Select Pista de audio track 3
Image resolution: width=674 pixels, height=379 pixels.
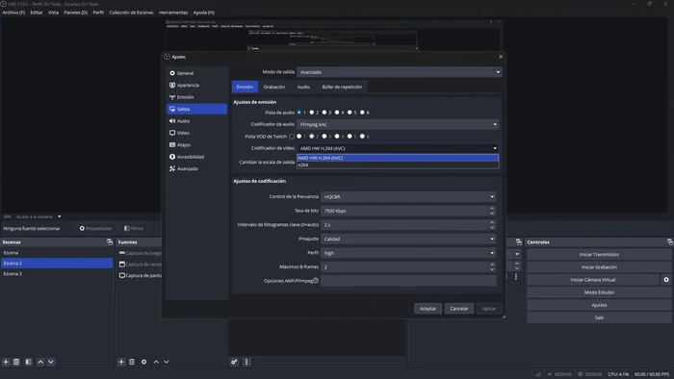pos(324,113)
